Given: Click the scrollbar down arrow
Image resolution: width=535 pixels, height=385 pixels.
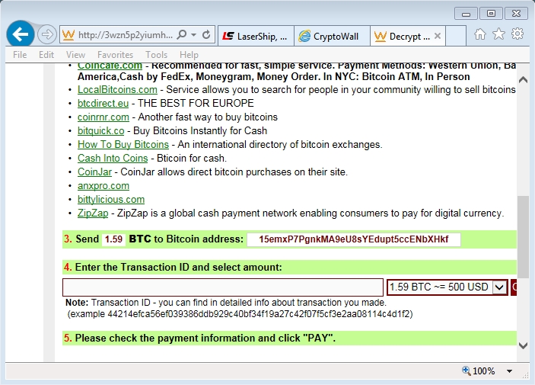Looking at the screenshot, I should (x=523, y=346).
